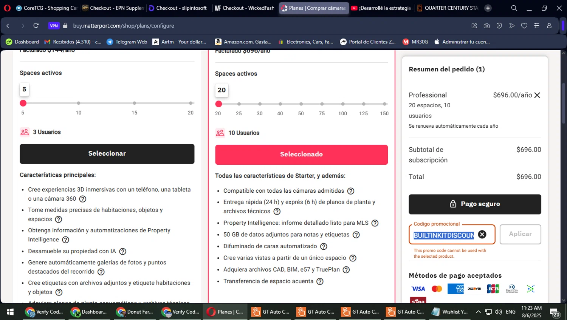Screen dimensions: 567x320
Task: Open the Opera menu logo
Action: coord(7,8)
